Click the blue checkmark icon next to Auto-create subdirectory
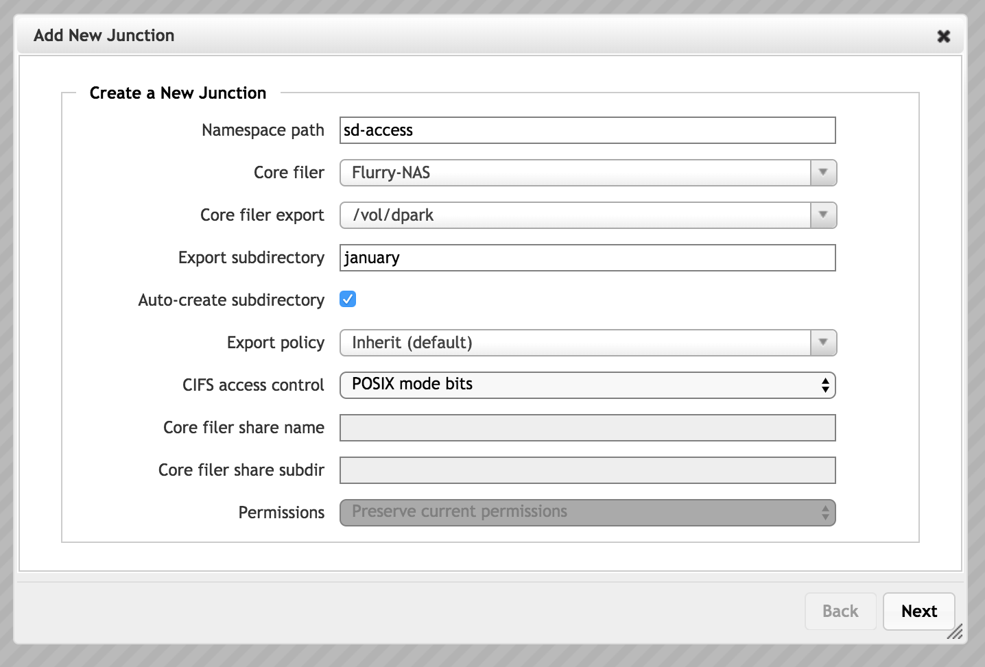This screenshot has width=985, height=667. 348,299
